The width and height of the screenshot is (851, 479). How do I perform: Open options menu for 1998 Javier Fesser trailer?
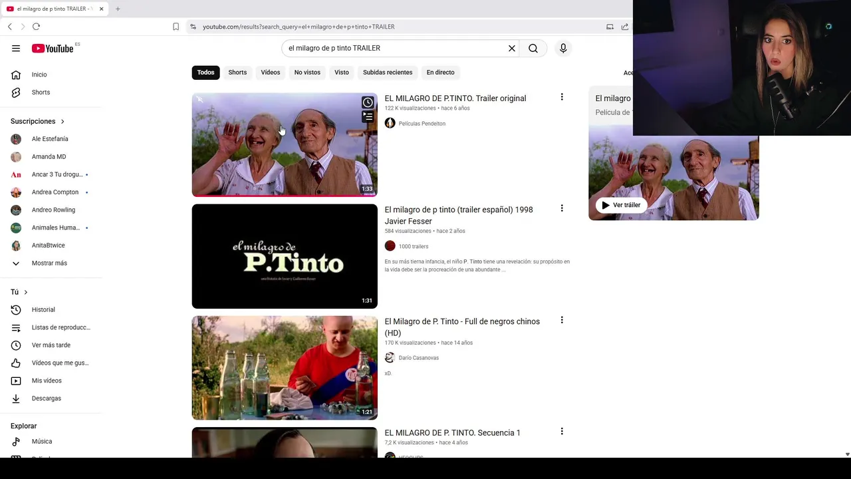click(562, 208)
